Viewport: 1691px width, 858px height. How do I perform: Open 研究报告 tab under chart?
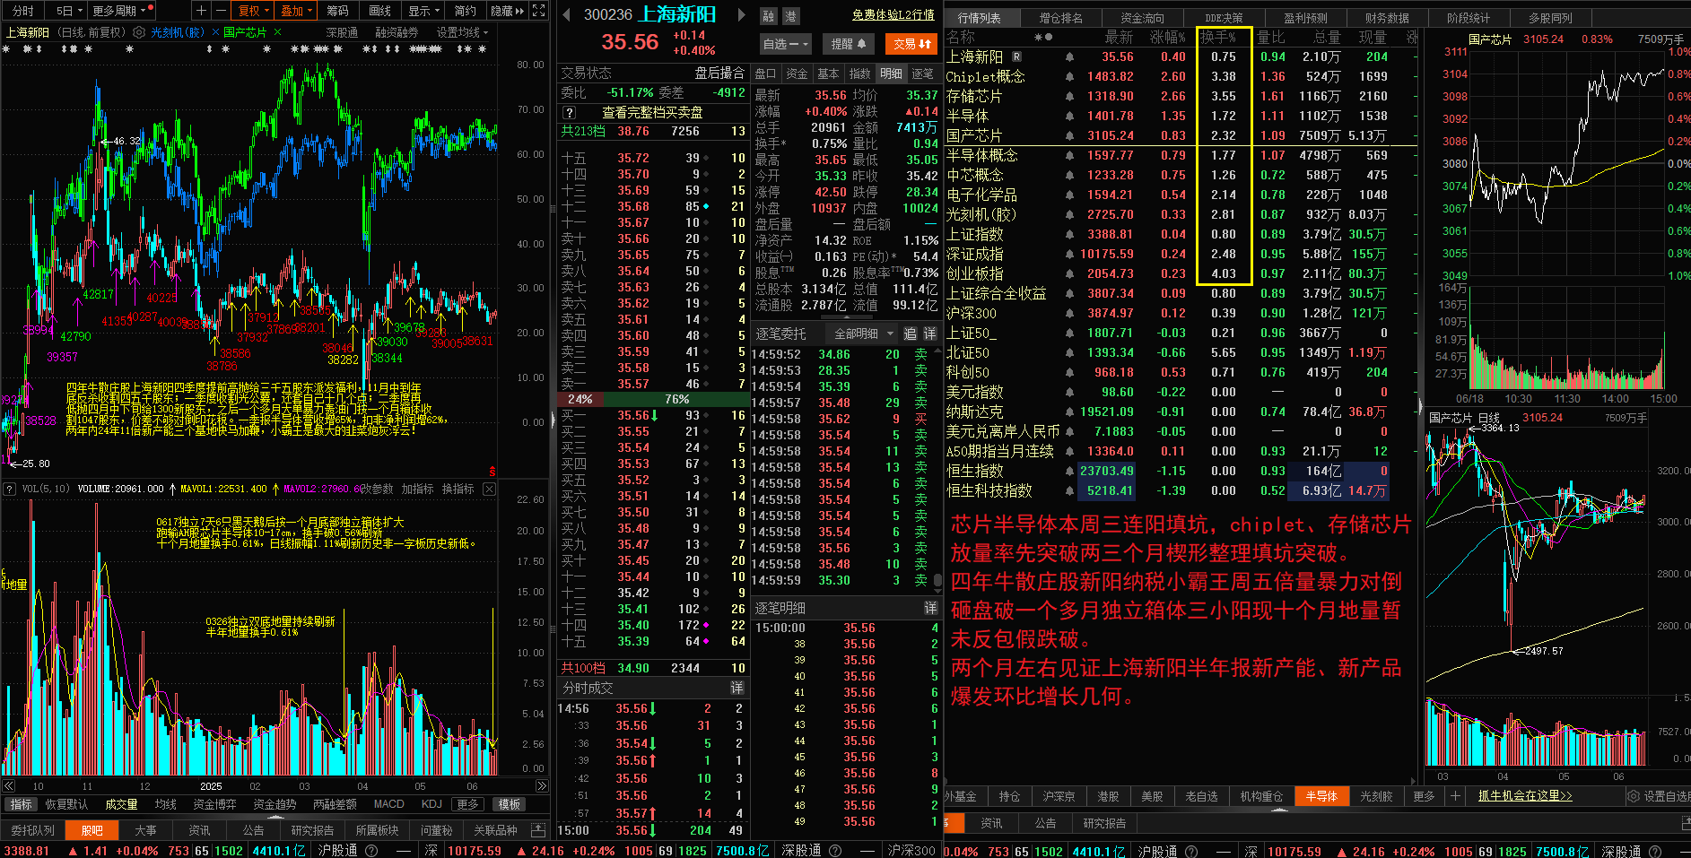tap(312, 830)
